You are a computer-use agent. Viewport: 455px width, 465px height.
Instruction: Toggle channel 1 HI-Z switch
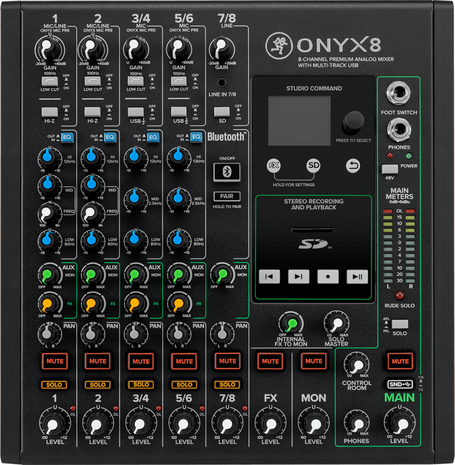49,111
